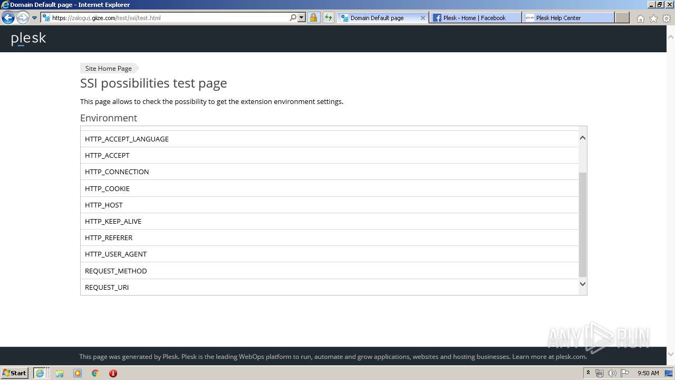675x380 pixels.
Task: Click the 9:50 AM system clock
Action: pyautogui.click(x=648, y=373)
